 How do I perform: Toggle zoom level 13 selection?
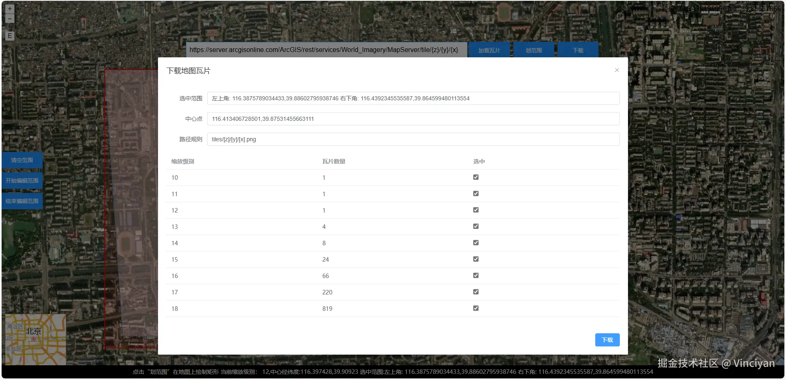[476, 226]
